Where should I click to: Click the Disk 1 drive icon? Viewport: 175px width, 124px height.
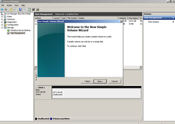(x=37, y=87)
